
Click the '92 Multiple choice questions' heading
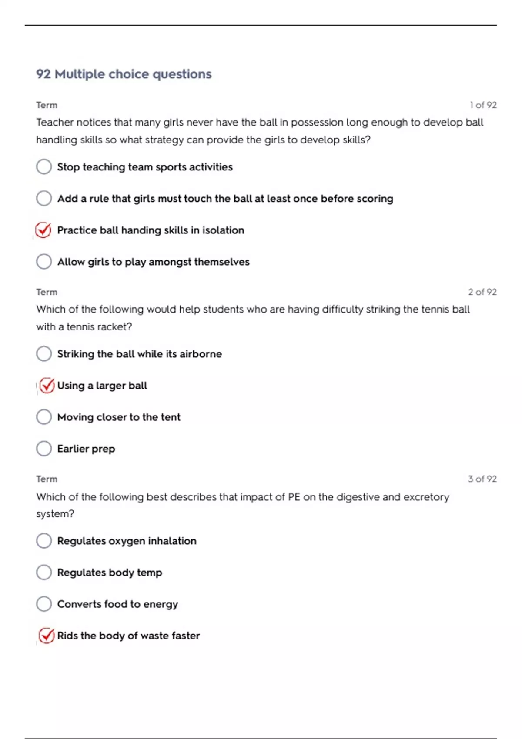click(124, 74)
